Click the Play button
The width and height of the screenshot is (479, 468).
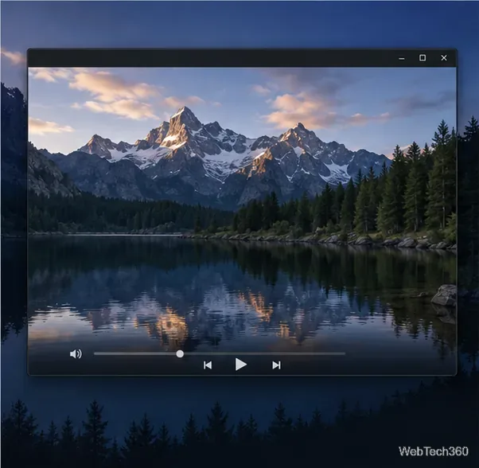tap(241, 365)
